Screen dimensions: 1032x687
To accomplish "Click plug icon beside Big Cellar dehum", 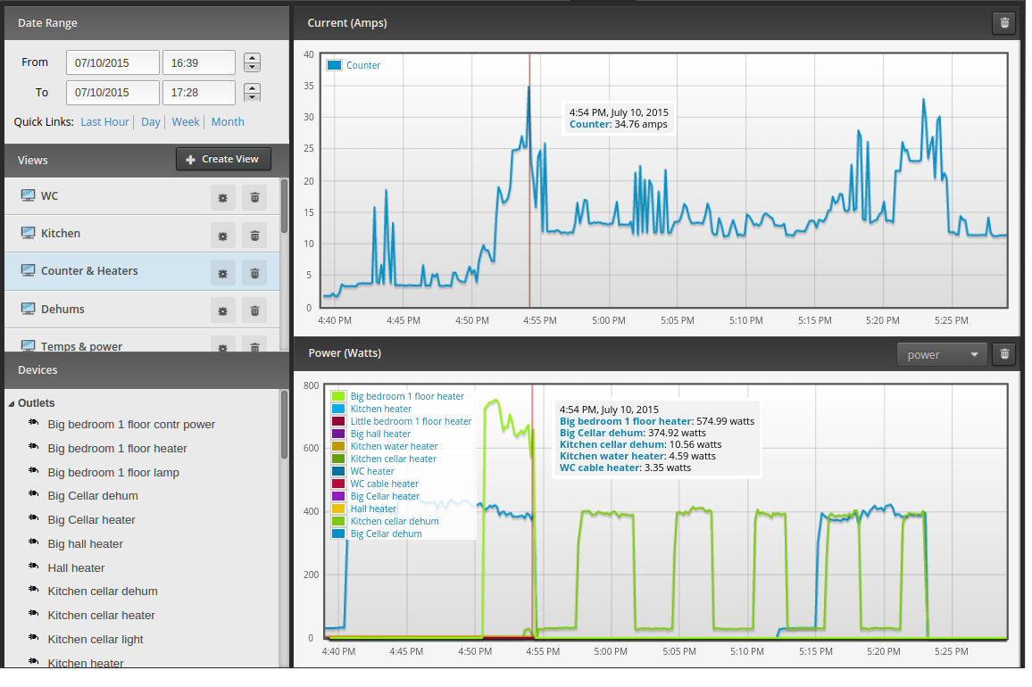I will click(x=34, y=494).
